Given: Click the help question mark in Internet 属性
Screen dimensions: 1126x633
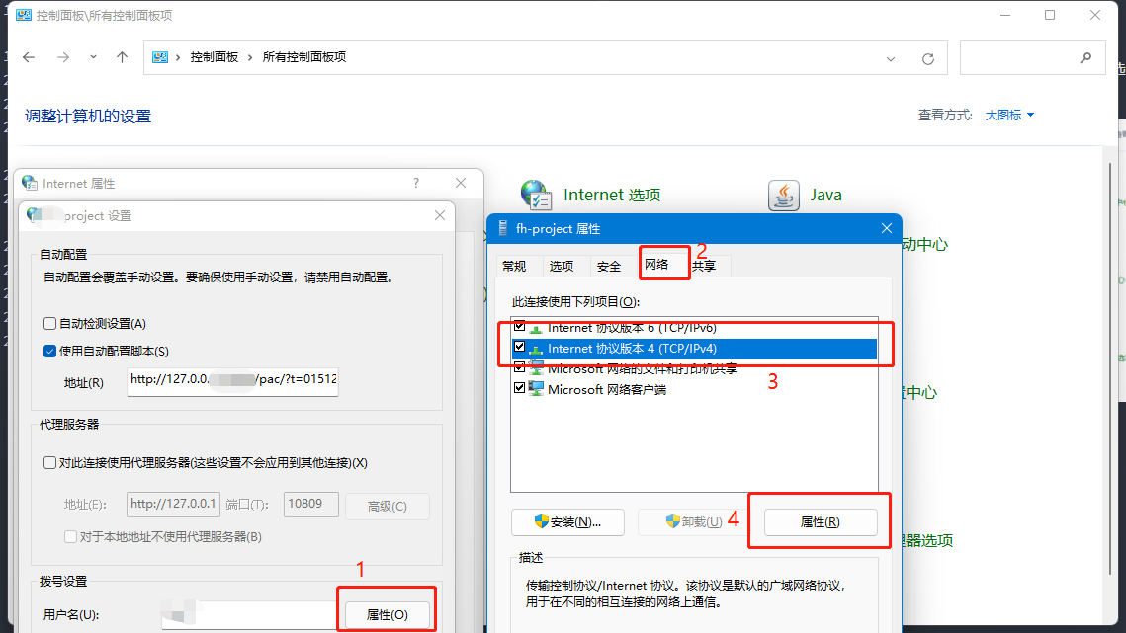Looking at the screenshot, I should tap(415, 183).
